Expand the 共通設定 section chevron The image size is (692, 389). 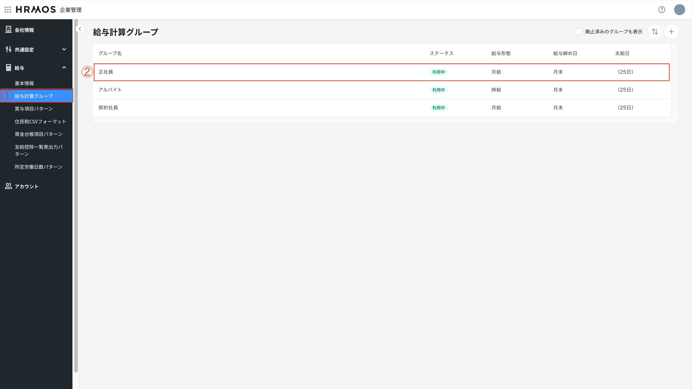point(64,49)
